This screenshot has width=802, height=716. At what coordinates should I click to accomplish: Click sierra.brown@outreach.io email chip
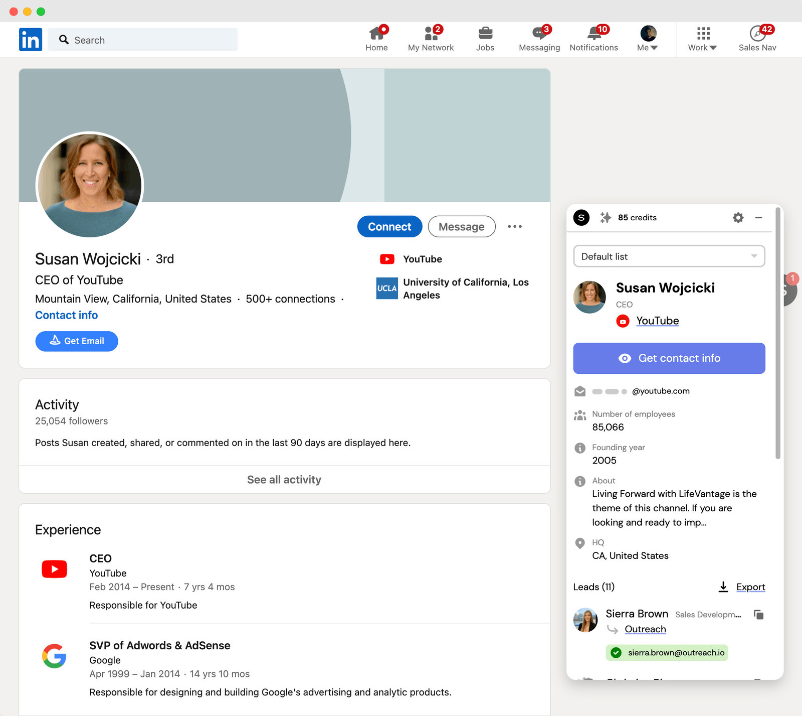pos(667,653)
